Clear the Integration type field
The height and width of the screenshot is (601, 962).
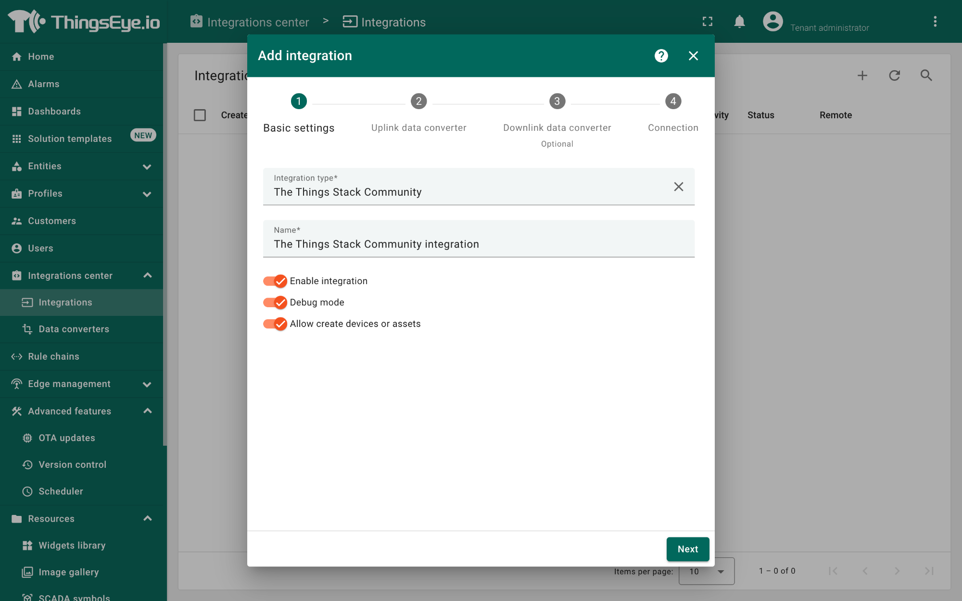(678, 186)
